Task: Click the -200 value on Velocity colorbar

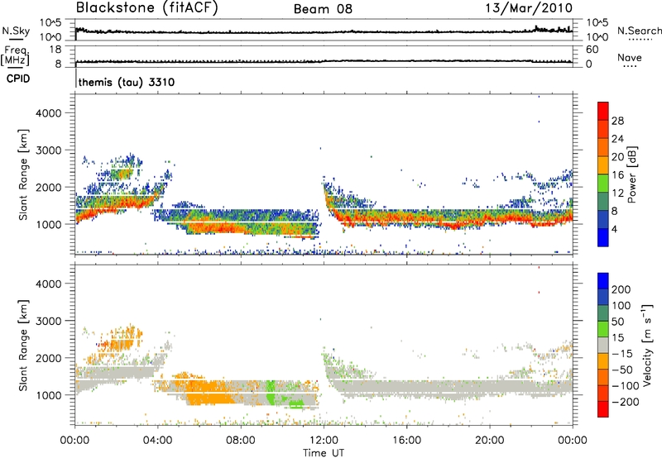Action: [x=625, y=402]
